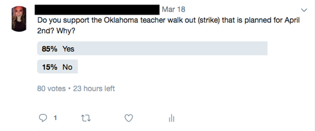Click the 85% result percentage
The height and width of the screenshot is (131, 315).
point(50,49)
